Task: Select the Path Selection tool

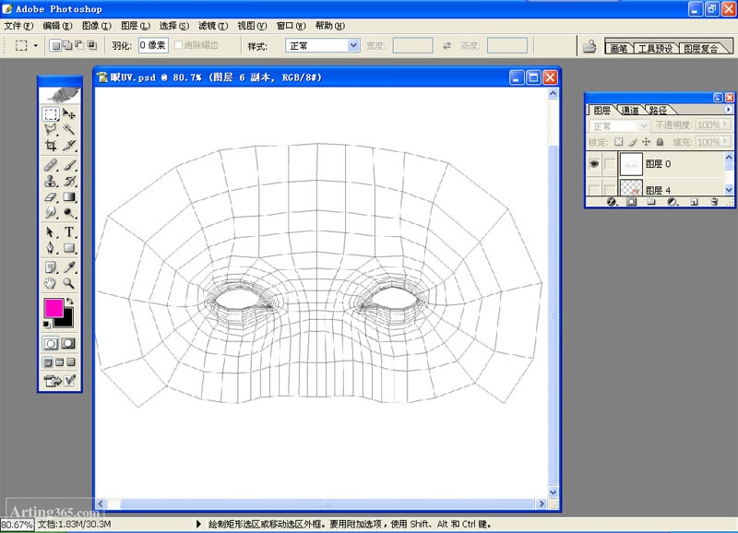Action: click(x=51, y=232)
